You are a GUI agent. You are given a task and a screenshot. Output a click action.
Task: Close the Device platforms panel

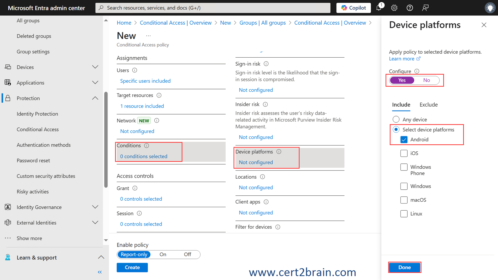(484, 25)
